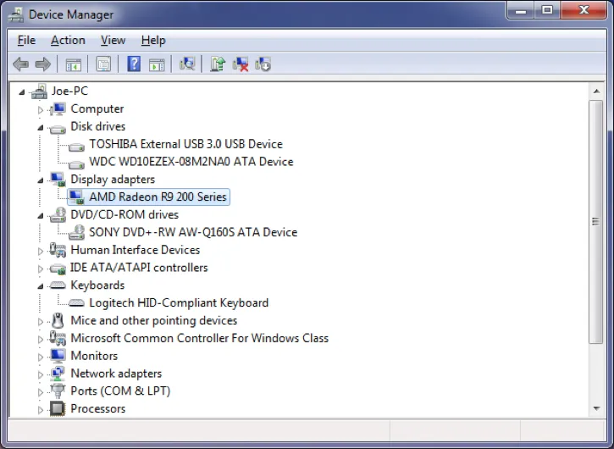Click Scan for hardware changes icon

[187, 64]
